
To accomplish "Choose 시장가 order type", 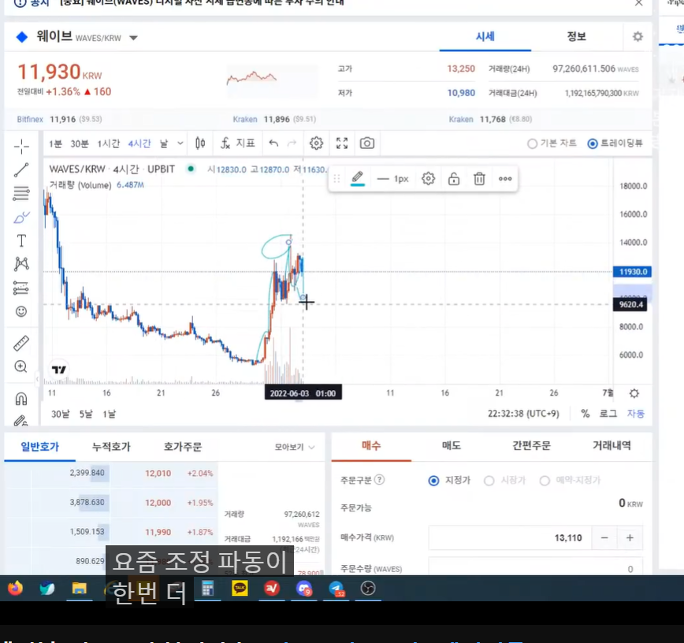I will click(x=504, y=481).
